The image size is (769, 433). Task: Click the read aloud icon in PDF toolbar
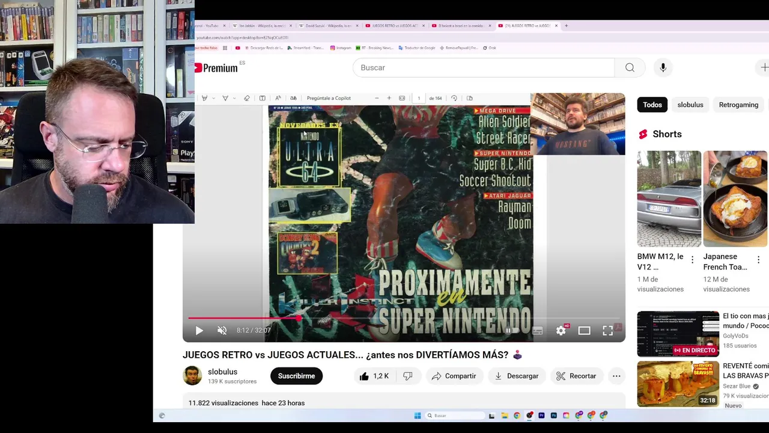tap(278, 98)
